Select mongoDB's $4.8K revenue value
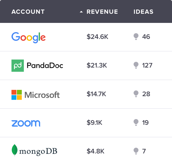The height and width of the screenshot is (166, 172). 95,151
